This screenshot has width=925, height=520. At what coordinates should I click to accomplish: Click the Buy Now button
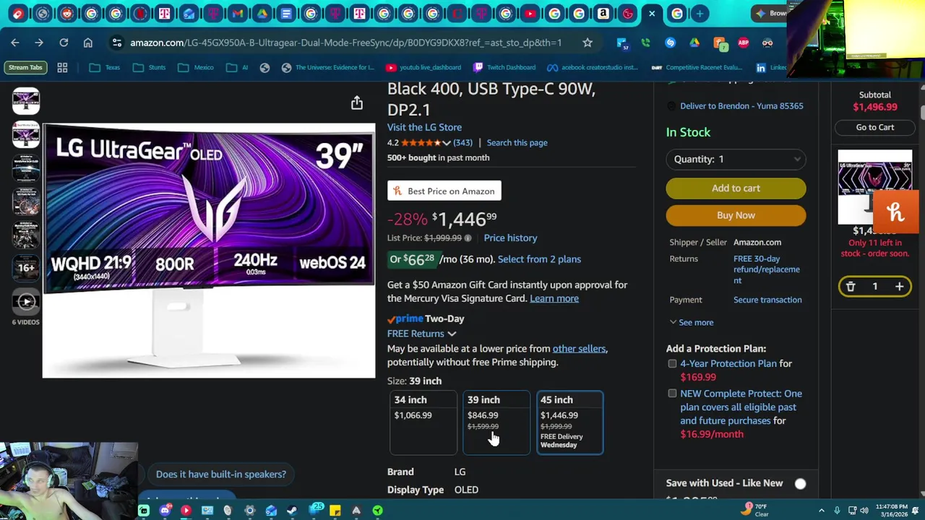(736, 215)
